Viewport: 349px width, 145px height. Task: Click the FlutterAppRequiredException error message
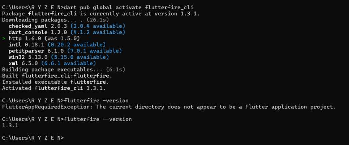coord(169,107)
